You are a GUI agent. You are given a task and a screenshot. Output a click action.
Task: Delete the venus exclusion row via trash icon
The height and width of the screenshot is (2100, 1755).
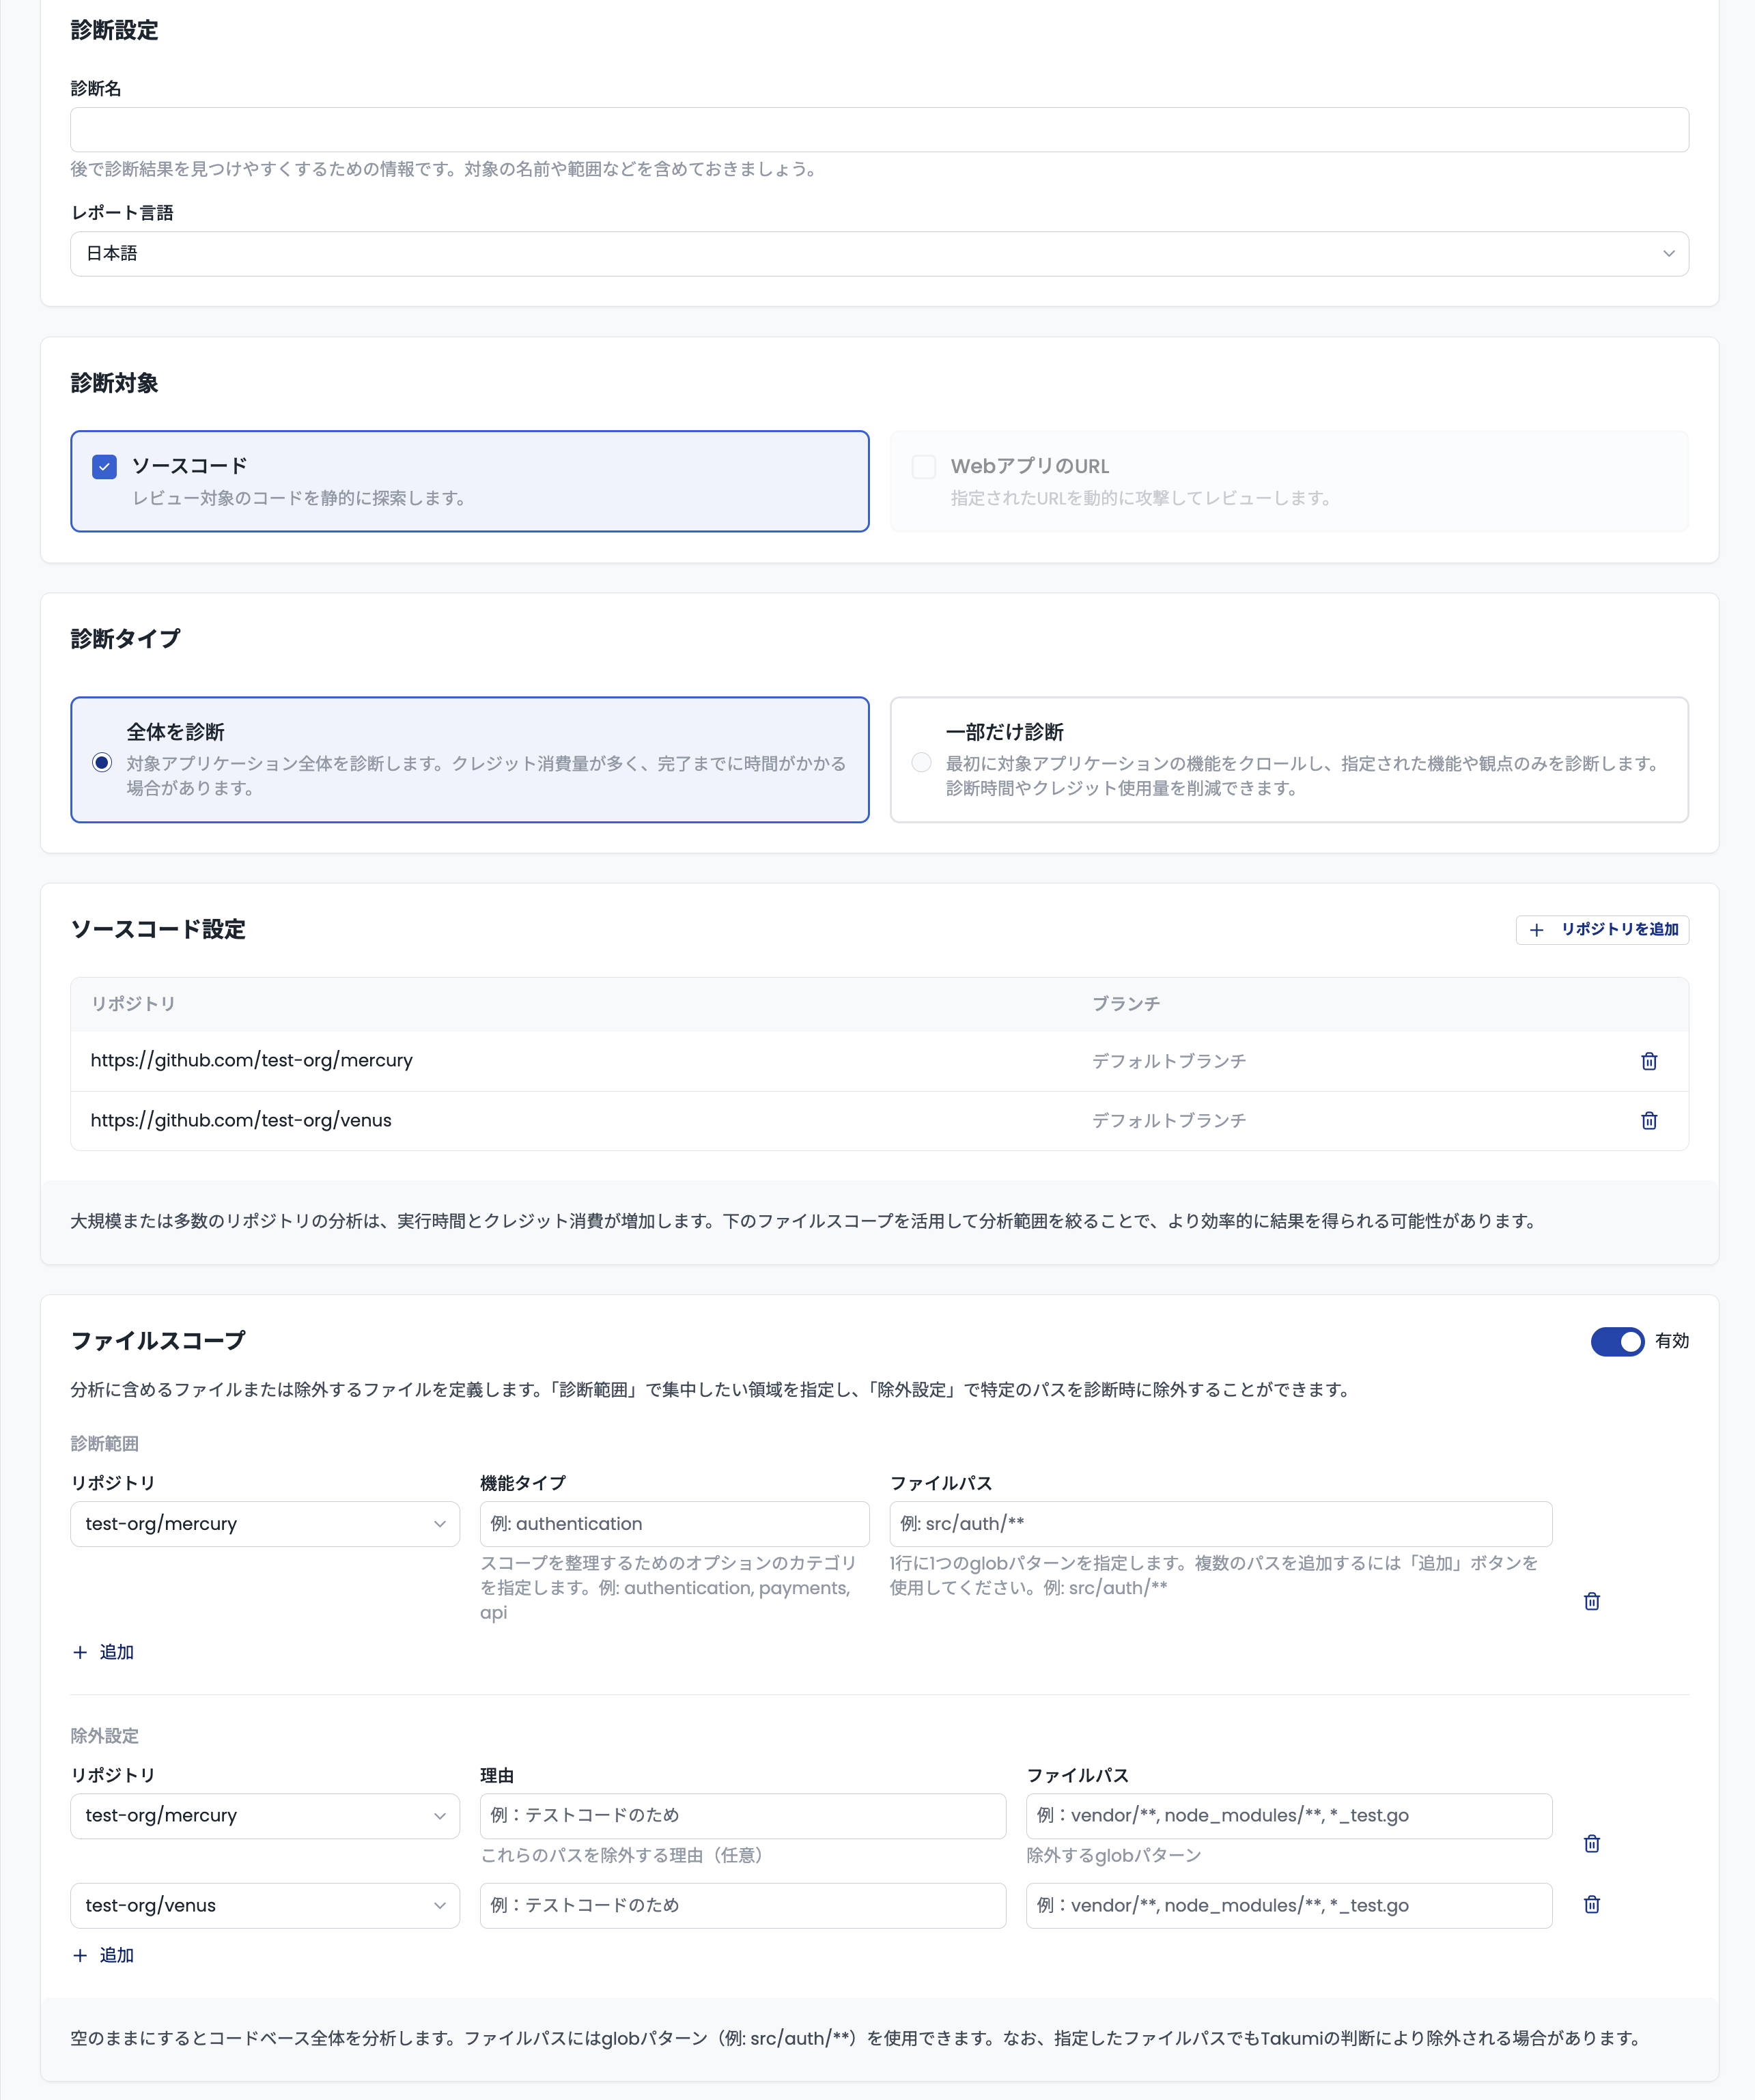1591,1905
